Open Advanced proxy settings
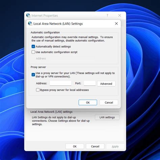 106,84
